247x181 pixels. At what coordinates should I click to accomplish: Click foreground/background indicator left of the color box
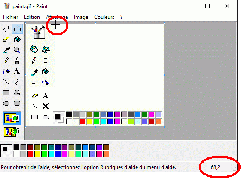(6, 150)
